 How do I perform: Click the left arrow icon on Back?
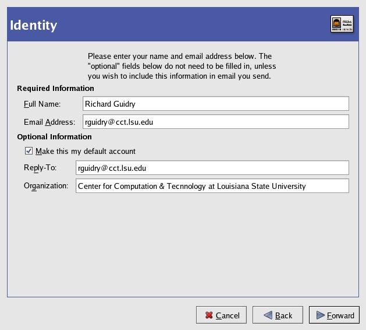pyautogui.click(x=268, y=315)
